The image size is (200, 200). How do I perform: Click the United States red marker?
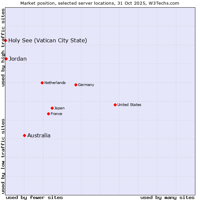click(x=115, y=105)
